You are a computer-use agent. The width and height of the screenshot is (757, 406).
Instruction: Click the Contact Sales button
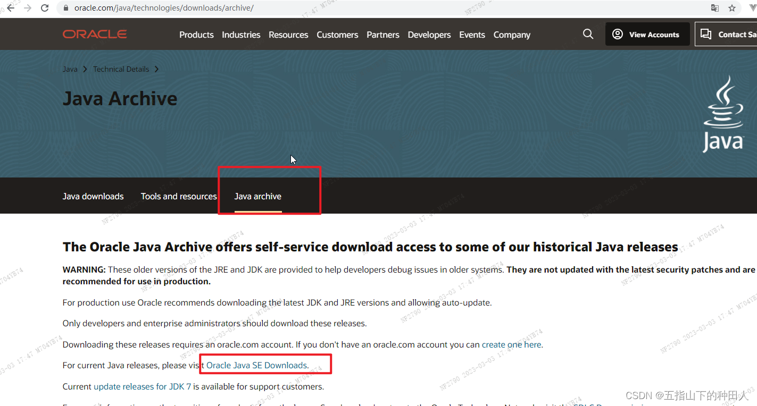pyautogui.click(x=726, y=34)
